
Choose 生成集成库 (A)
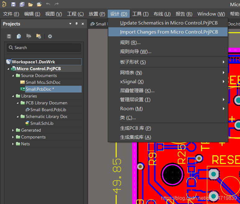pos(168,137)
